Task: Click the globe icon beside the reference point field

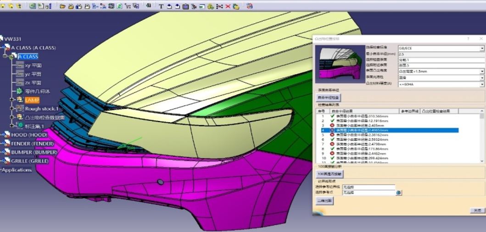Action: pyautogui.click(x=399, y=193)
